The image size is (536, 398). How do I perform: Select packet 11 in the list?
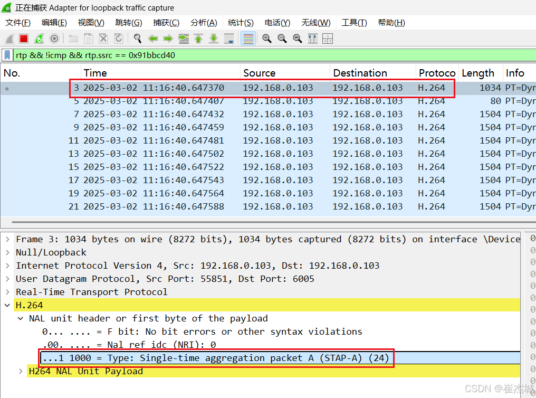click(x=268, y=140)
